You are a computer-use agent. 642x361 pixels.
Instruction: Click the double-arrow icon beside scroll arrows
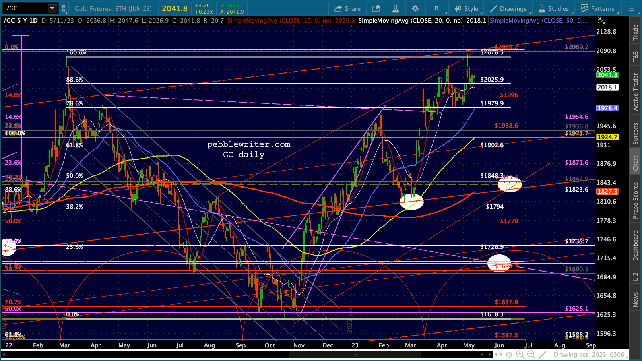coord(499,354)
